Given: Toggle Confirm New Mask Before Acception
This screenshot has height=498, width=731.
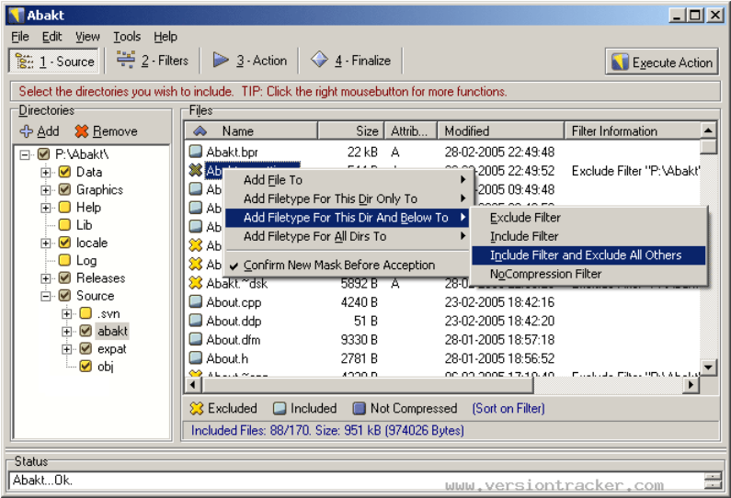Looking at the screenshot, I should tap(348, 265).
